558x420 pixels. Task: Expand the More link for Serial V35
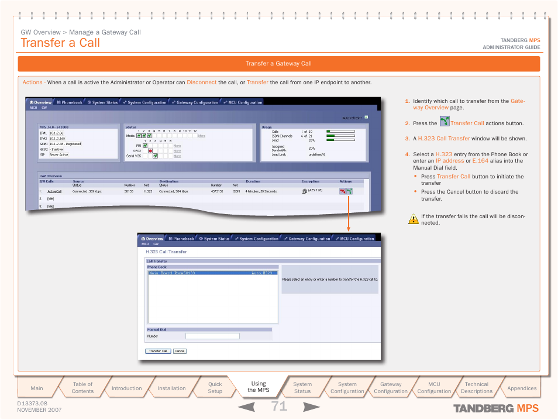177,156
